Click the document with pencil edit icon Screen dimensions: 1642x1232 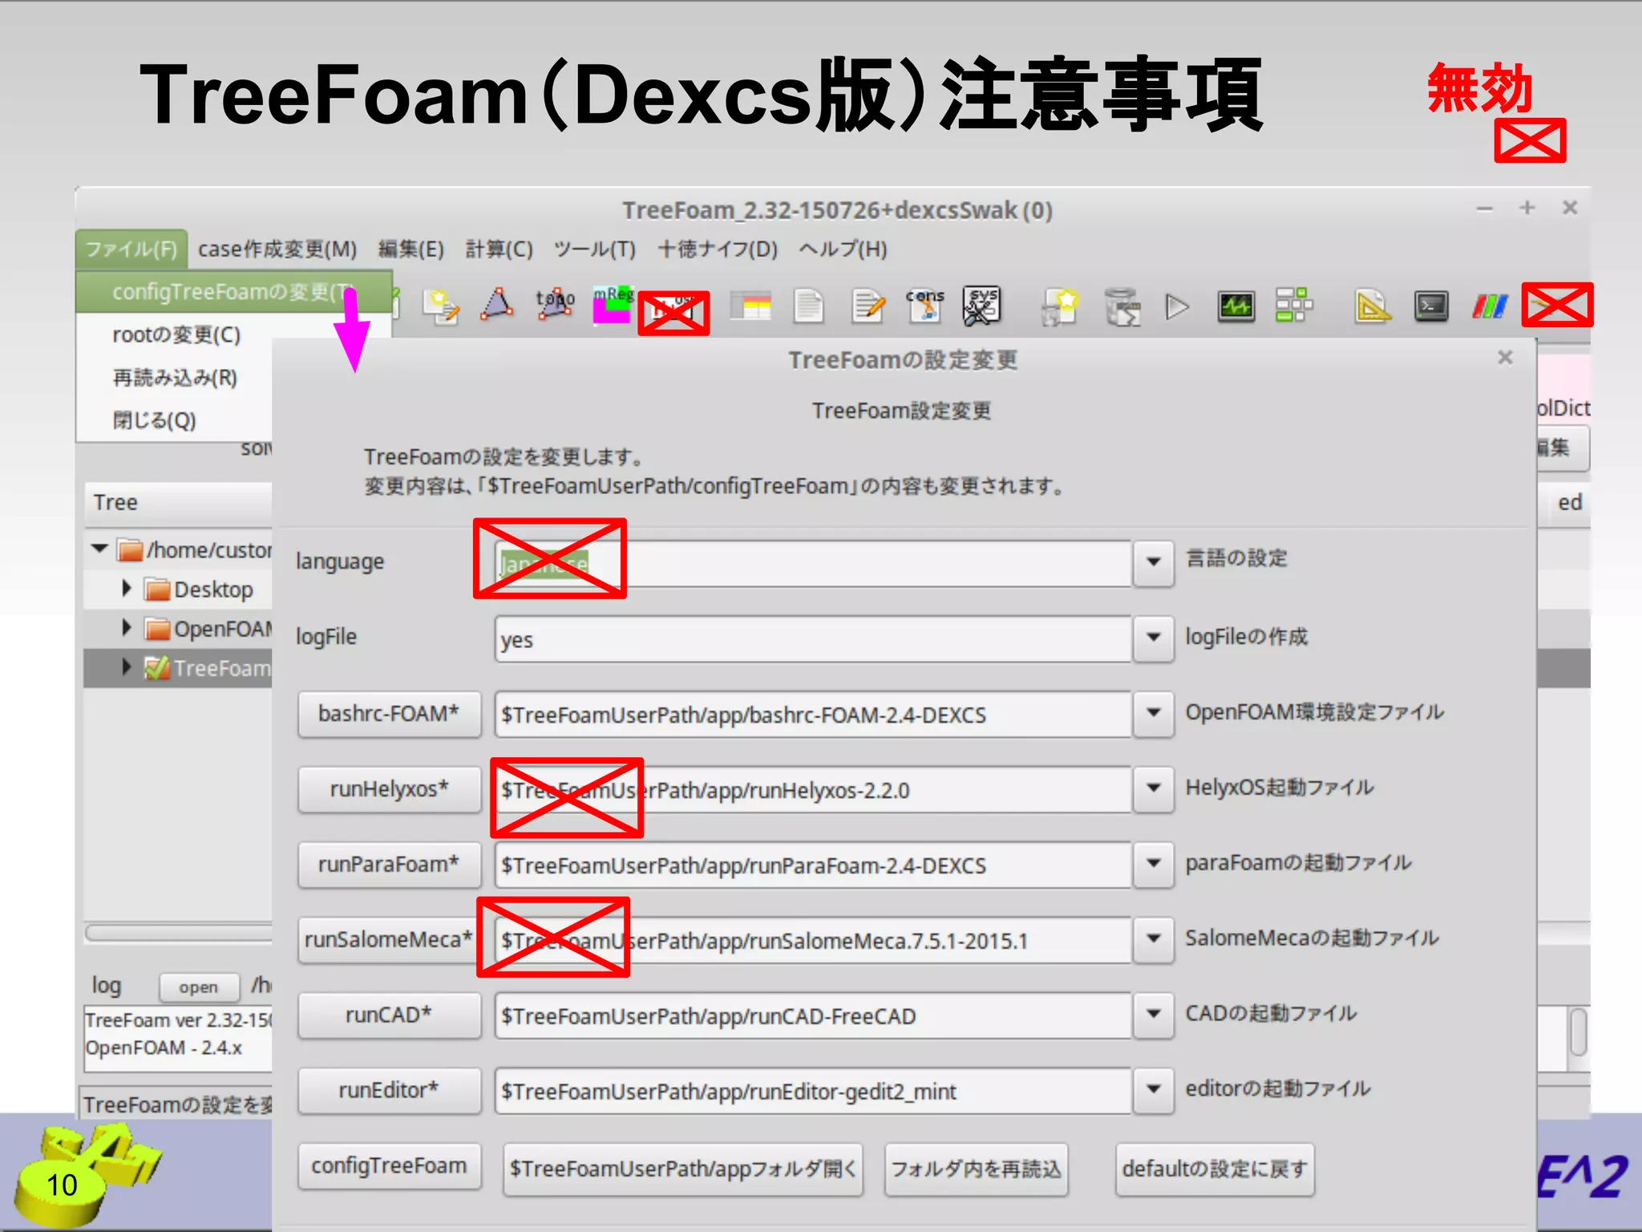pyautogui.click(x=868, y=306)
